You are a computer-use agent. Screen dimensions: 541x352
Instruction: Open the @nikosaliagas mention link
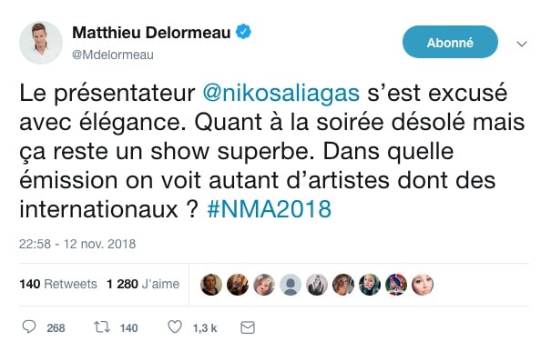pyautogui.click(x=281, y=93)
